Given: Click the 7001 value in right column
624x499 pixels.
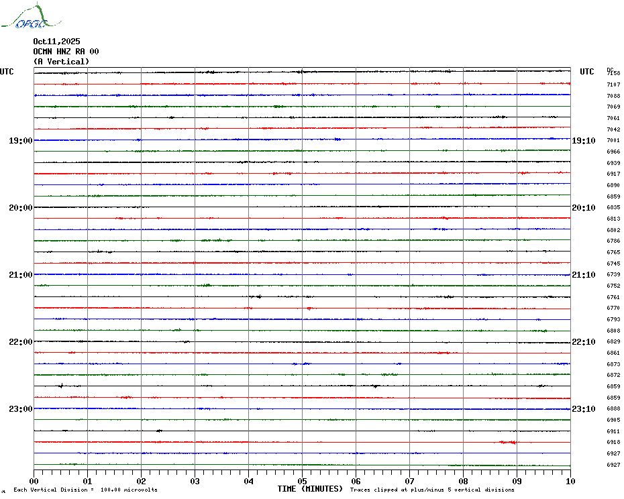Looking at the screenshot, I should pos(613,141).
